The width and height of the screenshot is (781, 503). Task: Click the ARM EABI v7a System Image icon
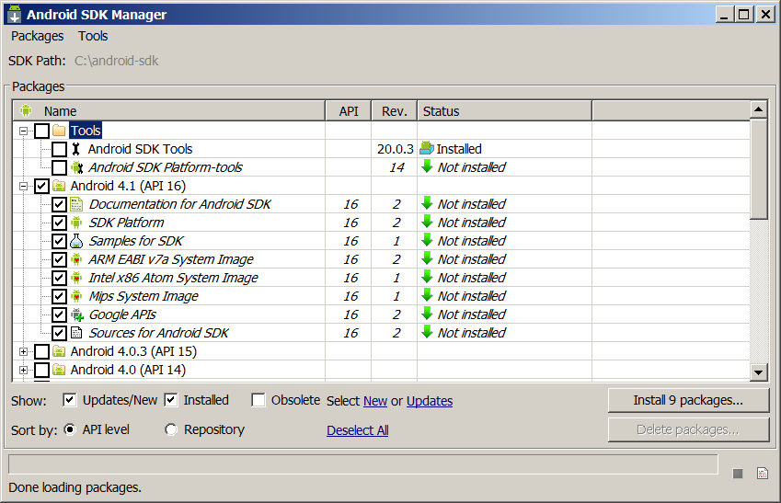click(x=76, y=259)
